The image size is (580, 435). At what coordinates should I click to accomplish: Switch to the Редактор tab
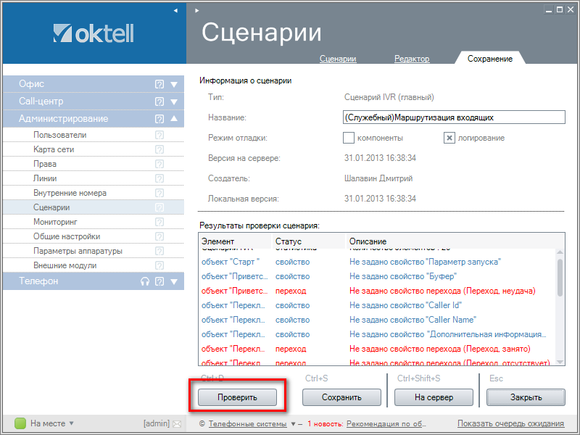point(412,59)
